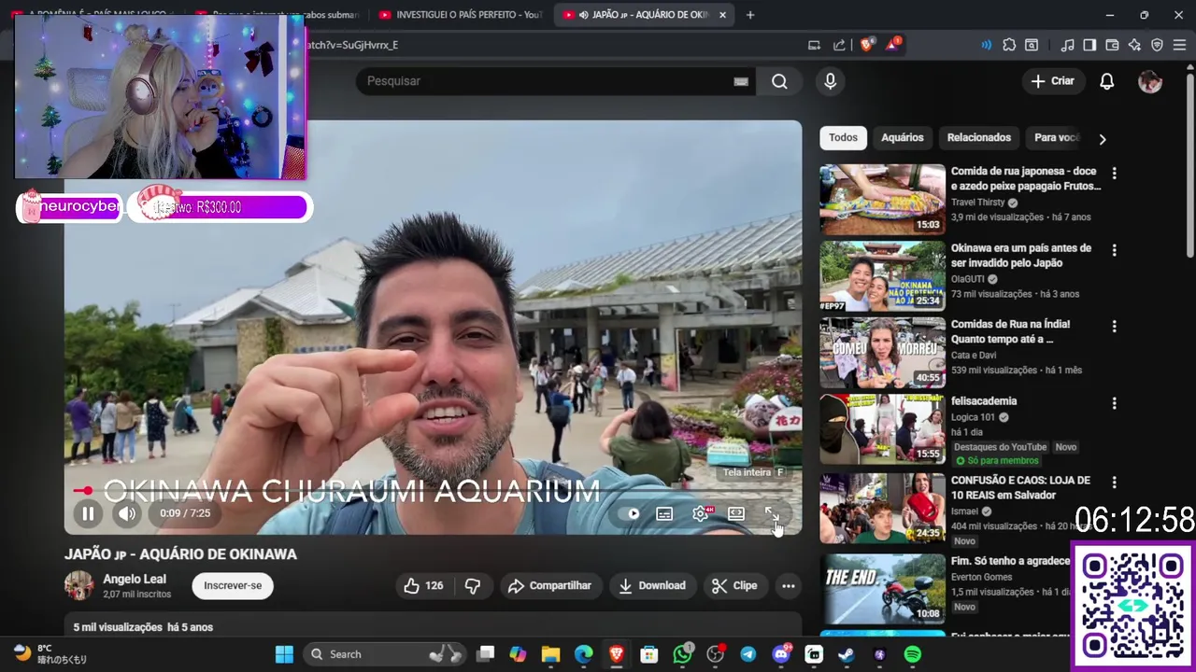
Task: Open the Brave playlist music note icon
Action: 1067,45
